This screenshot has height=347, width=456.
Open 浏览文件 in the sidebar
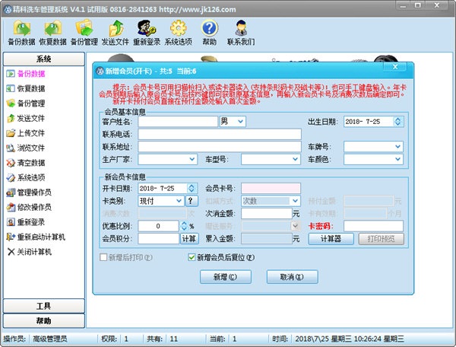(26, 148)
